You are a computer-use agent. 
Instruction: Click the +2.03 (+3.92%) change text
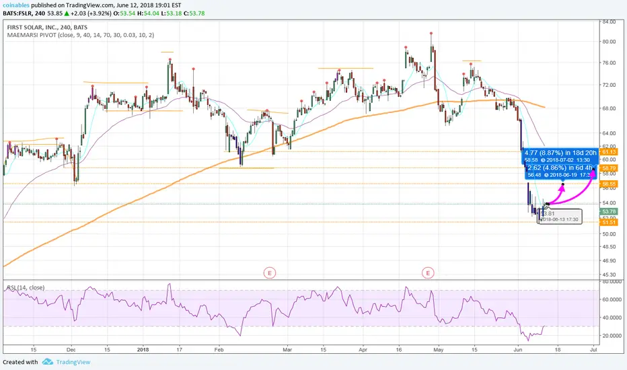(x=91, y=13)
